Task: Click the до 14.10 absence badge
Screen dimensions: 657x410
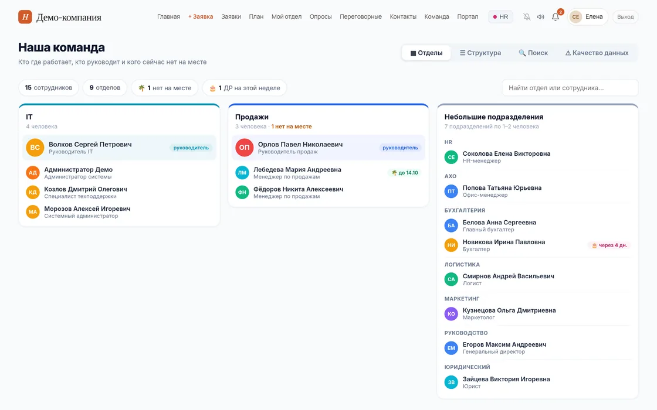Action: [x=405, y=173]
